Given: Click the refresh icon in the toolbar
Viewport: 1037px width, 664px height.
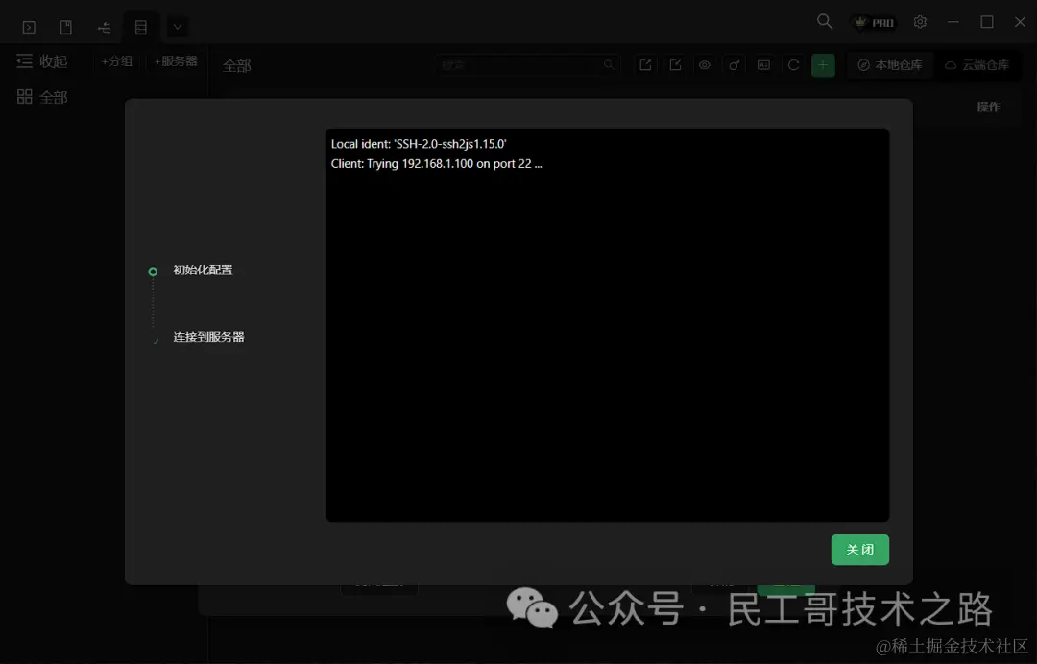Looking at the screenshot, I should click(794, 64).
